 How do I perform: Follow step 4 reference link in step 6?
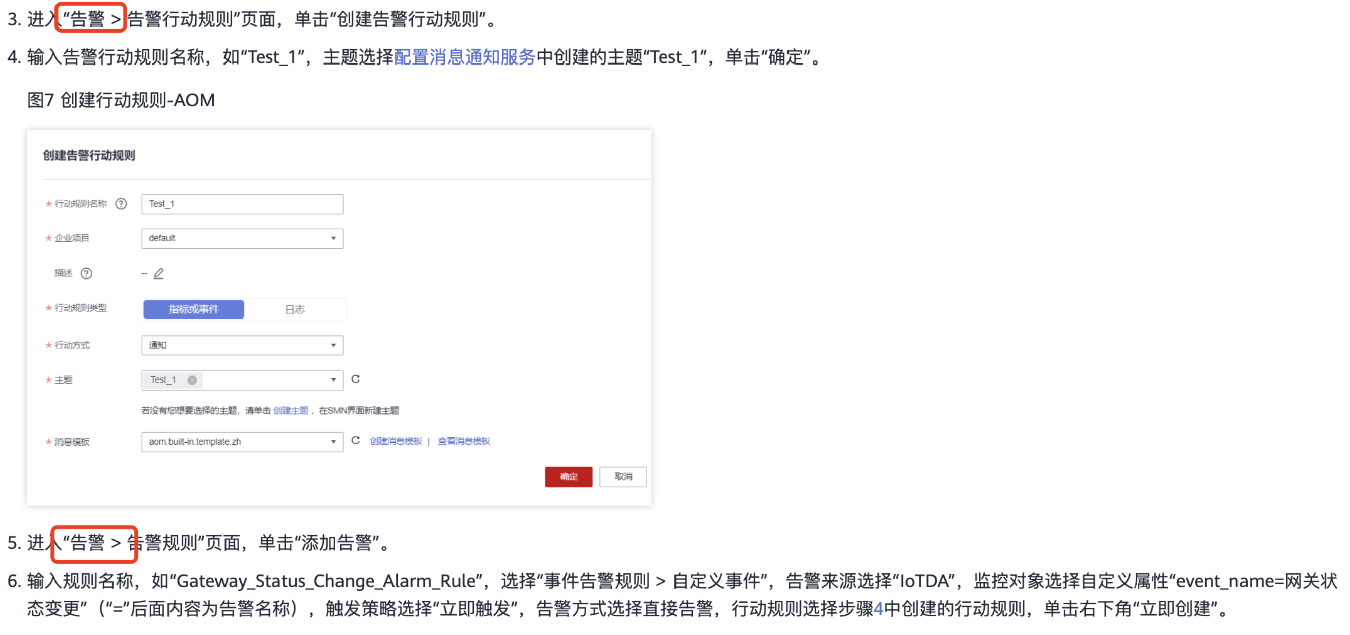click(878, 608)
